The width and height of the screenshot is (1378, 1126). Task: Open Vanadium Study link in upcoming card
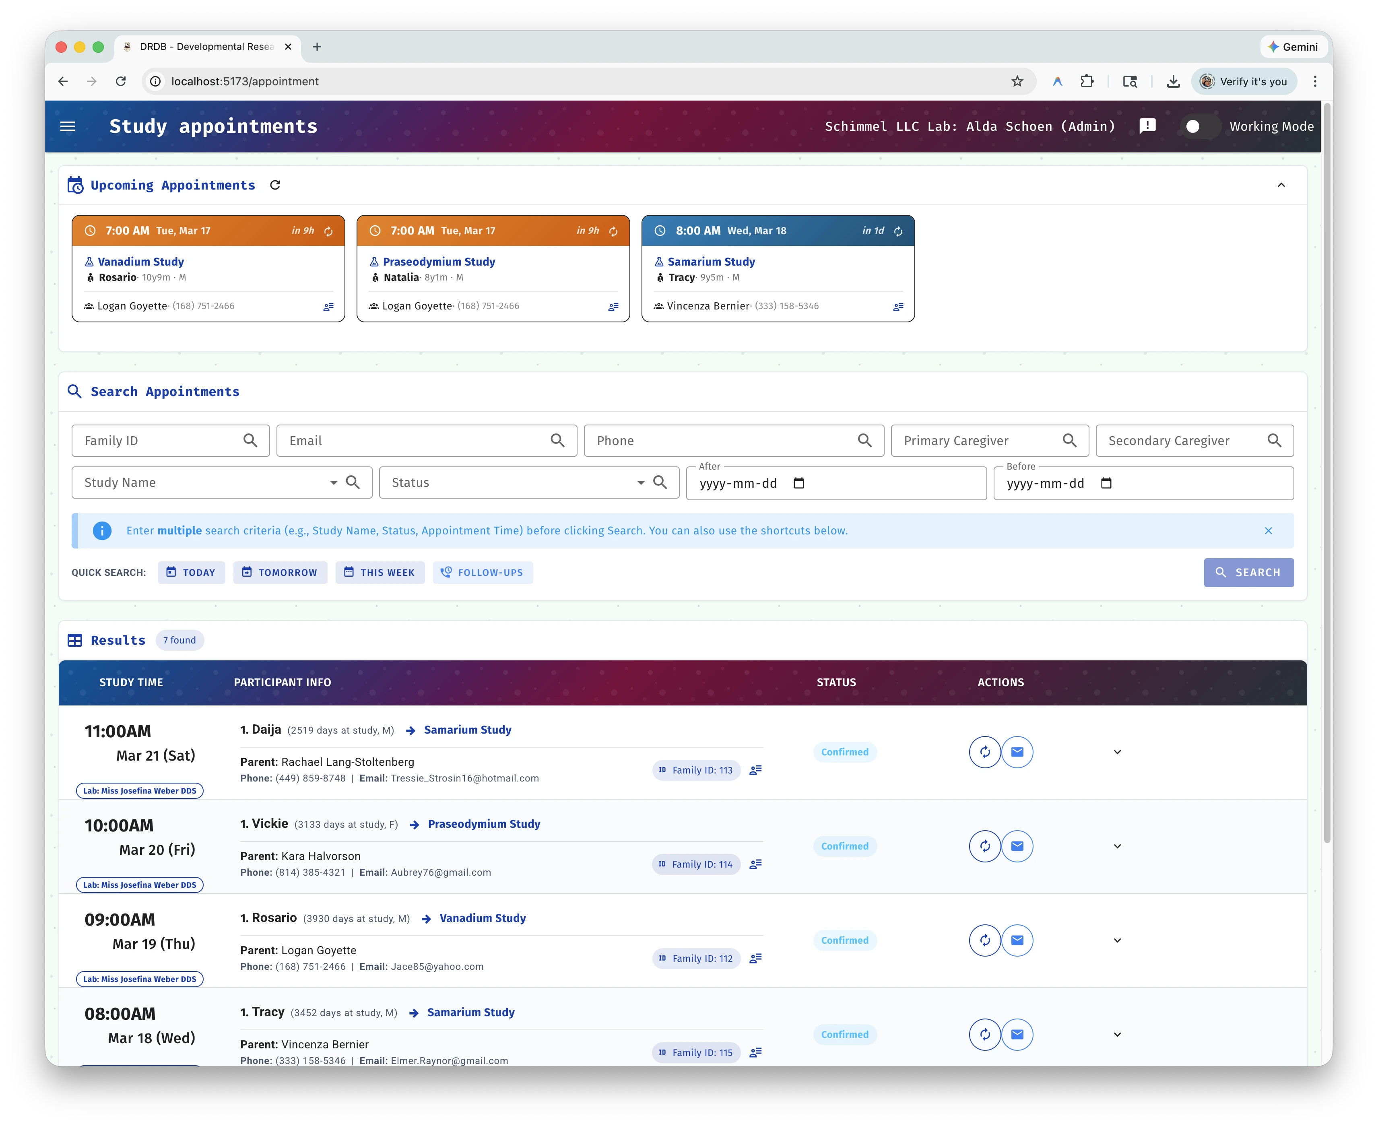pyautogui.click(x=141, y=262)
